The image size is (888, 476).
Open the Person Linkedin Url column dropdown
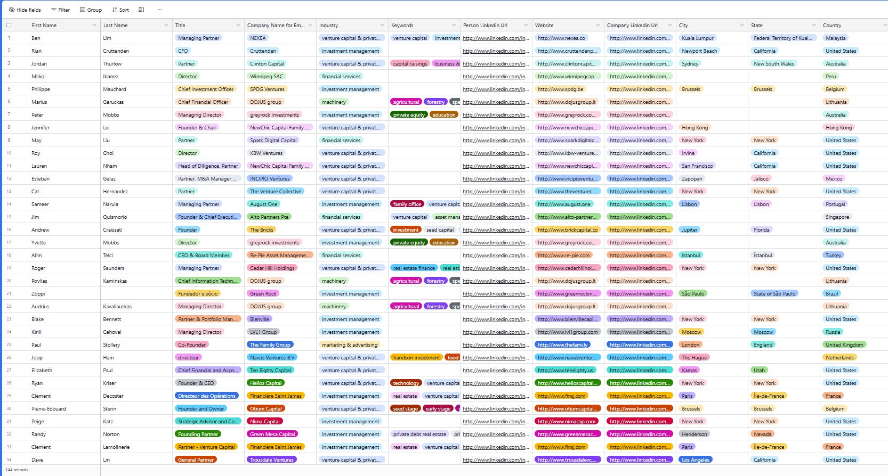[x=526, y=25]
